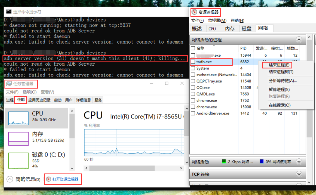
Task: Open the 详细信息 tab in Task Manager
Action: point(83,100)
